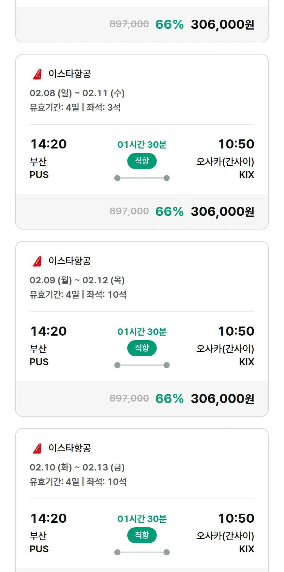
Task: Select the 02.10 (화) ~ 02.13 (금) date range
Action: click(x=77, y=467)
